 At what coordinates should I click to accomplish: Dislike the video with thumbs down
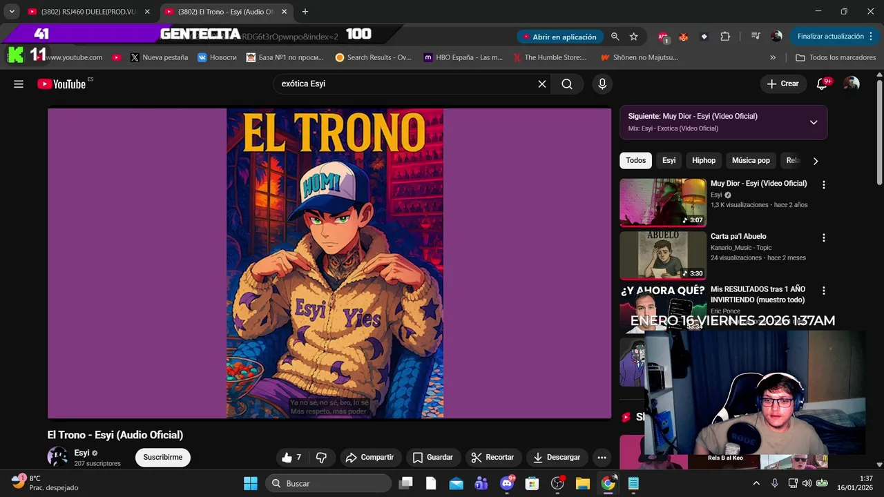point(321,457)
